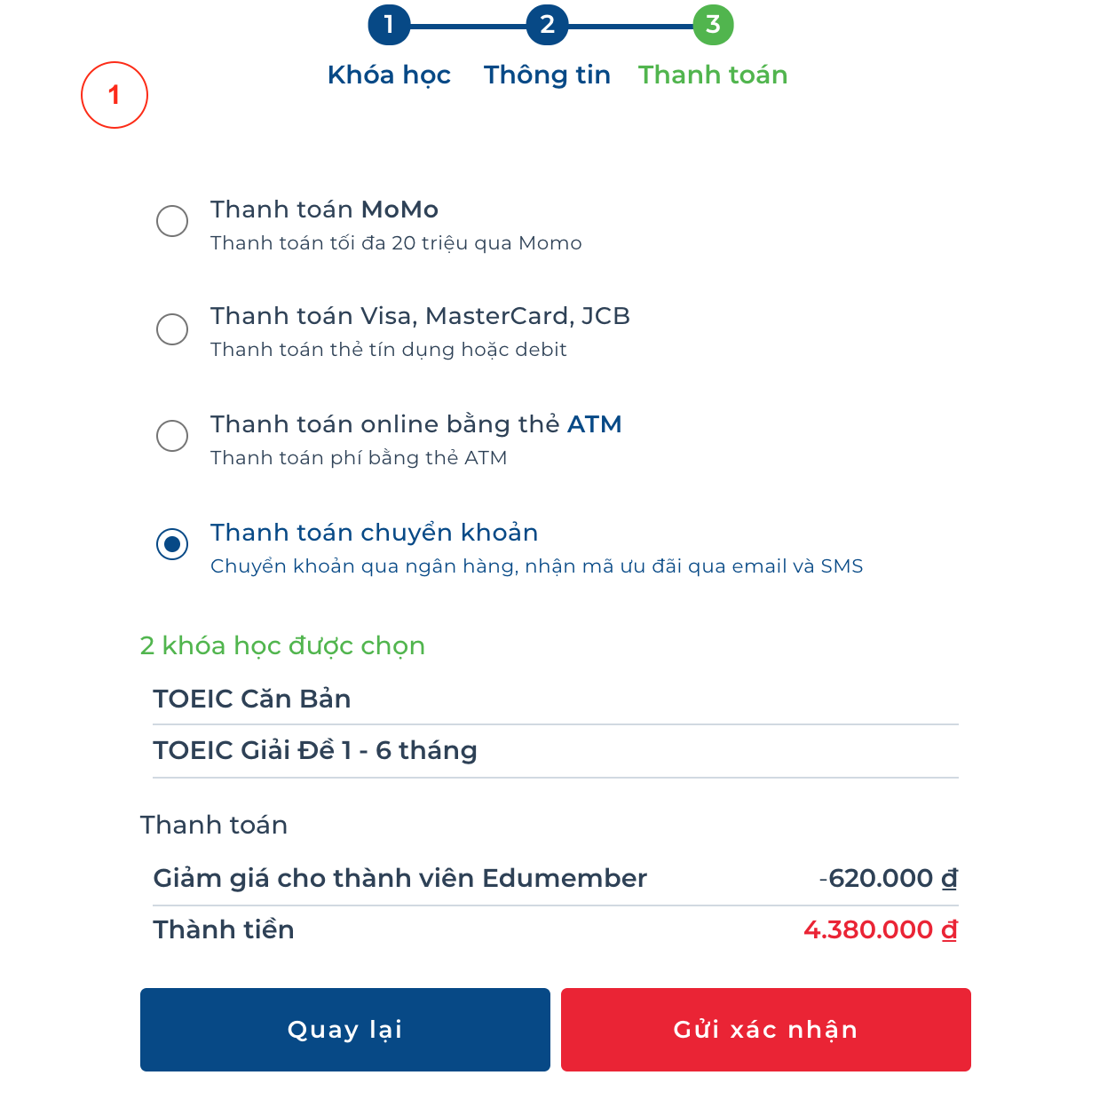Click the Thanh toán step label
Image resolution: width=1115 pixels, height=1107 pixels.
713,75
